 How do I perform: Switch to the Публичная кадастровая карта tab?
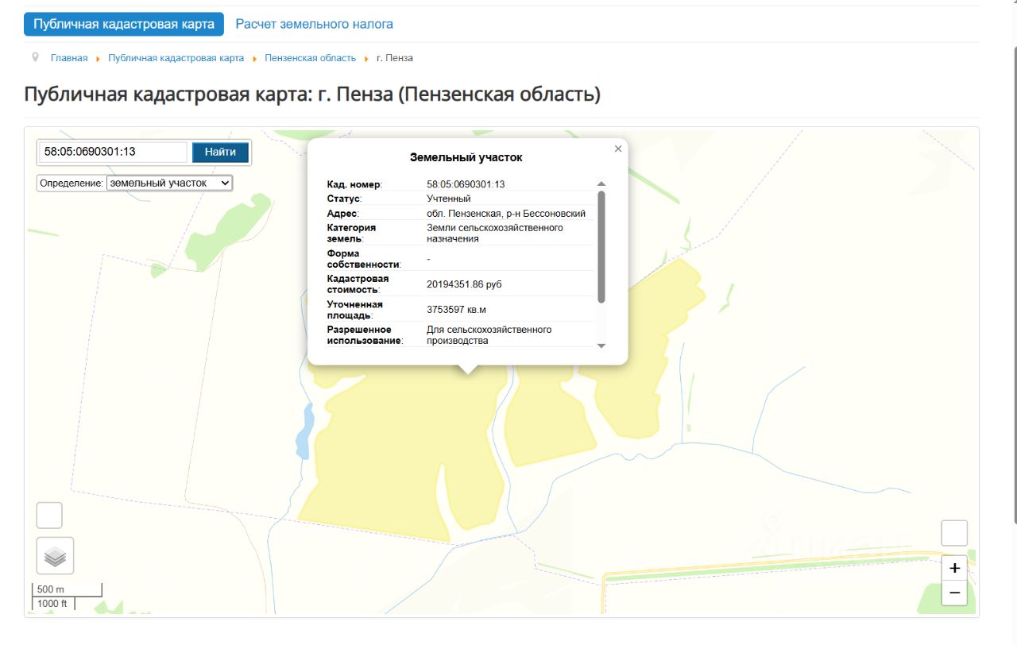[124, 24]
